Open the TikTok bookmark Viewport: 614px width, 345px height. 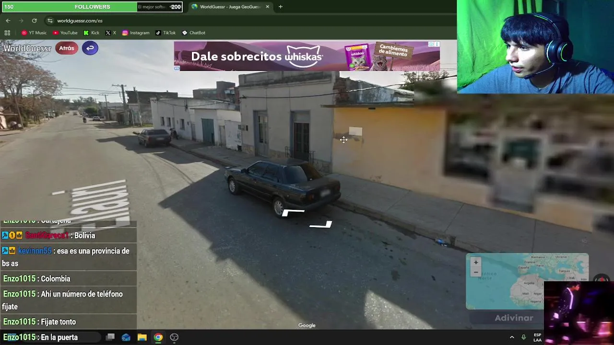tap(165, 33)
